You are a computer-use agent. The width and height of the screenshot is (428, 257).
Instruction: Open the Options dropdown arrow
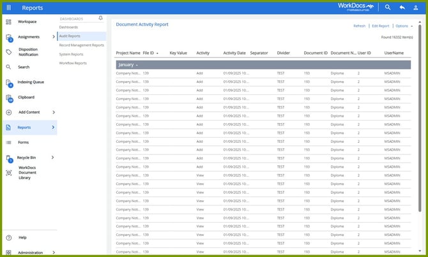(411, 26)
